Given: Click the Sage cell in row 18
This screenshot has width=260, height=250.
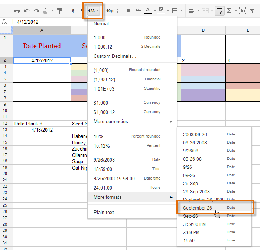Looking at the screenshot, I should click(79, 161).
